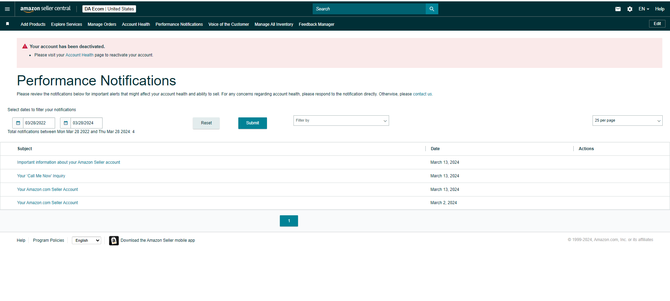
Task: Open the settings gear icon
Action: click(x=630, y=9)
